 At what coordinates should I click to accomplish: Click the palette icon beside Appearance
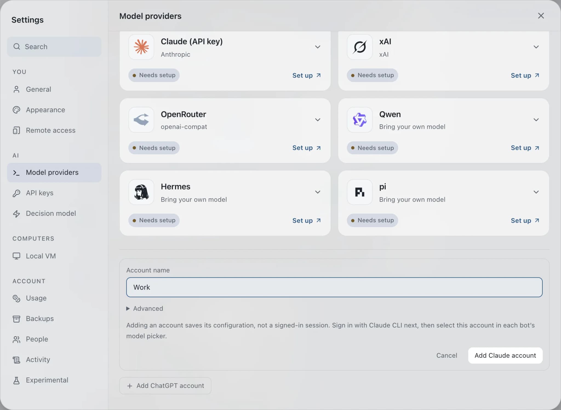16,110
